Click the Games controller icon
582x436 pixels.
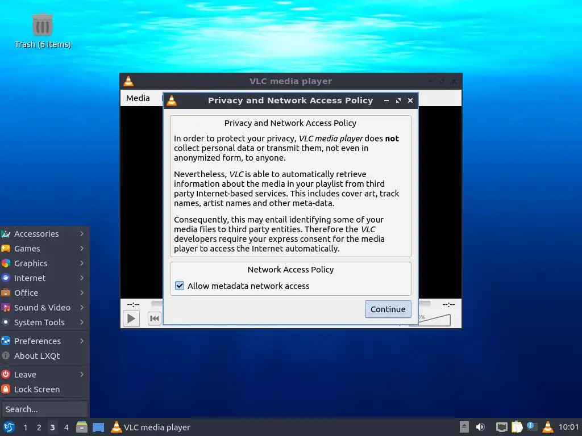(x=6, y=249)
